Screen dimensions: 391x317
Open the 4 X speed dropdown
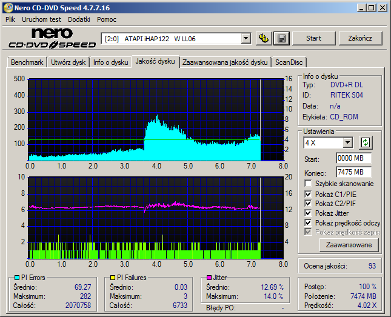point(347,143)
